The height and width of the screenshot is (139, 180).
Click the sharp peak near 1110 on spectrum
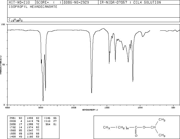[x=133, y=81]
